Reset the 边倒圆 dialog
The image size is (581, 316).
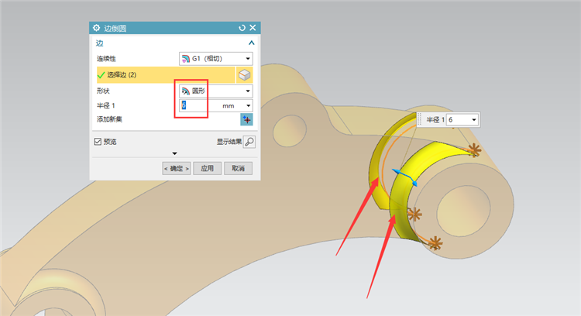(242, 28)
